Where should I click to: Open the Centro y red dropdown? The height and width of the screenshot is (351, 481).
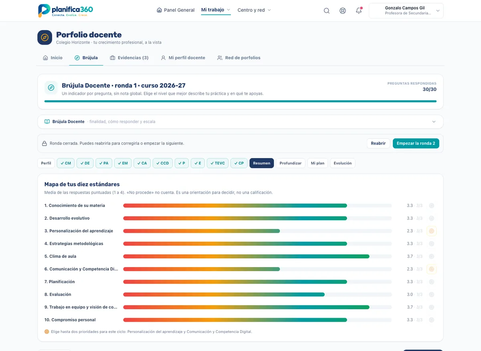(254, 10)
